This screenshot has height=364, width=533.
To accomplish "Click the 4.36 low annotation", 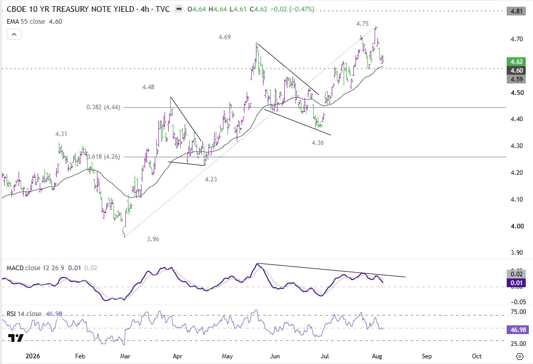I will click(318, 143).
